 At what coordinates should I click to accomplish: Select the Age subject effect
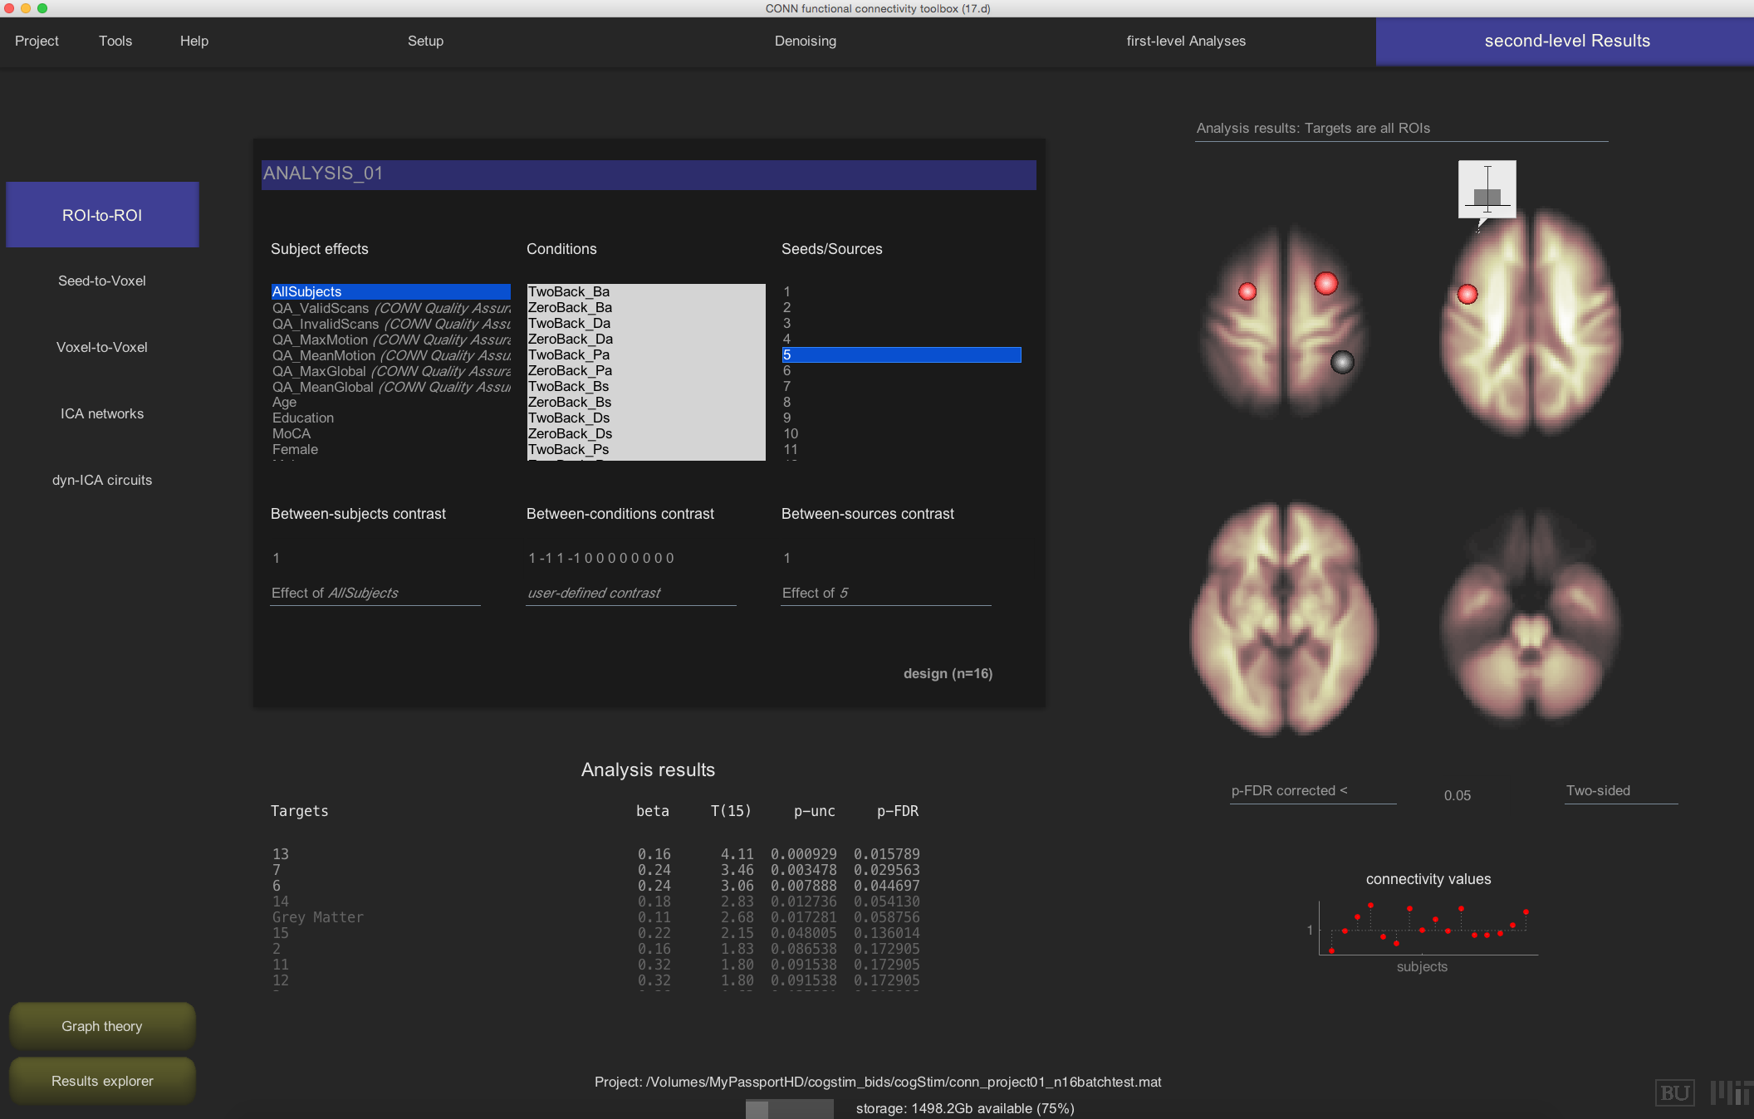pyautogui.click(x=285, y=402)
